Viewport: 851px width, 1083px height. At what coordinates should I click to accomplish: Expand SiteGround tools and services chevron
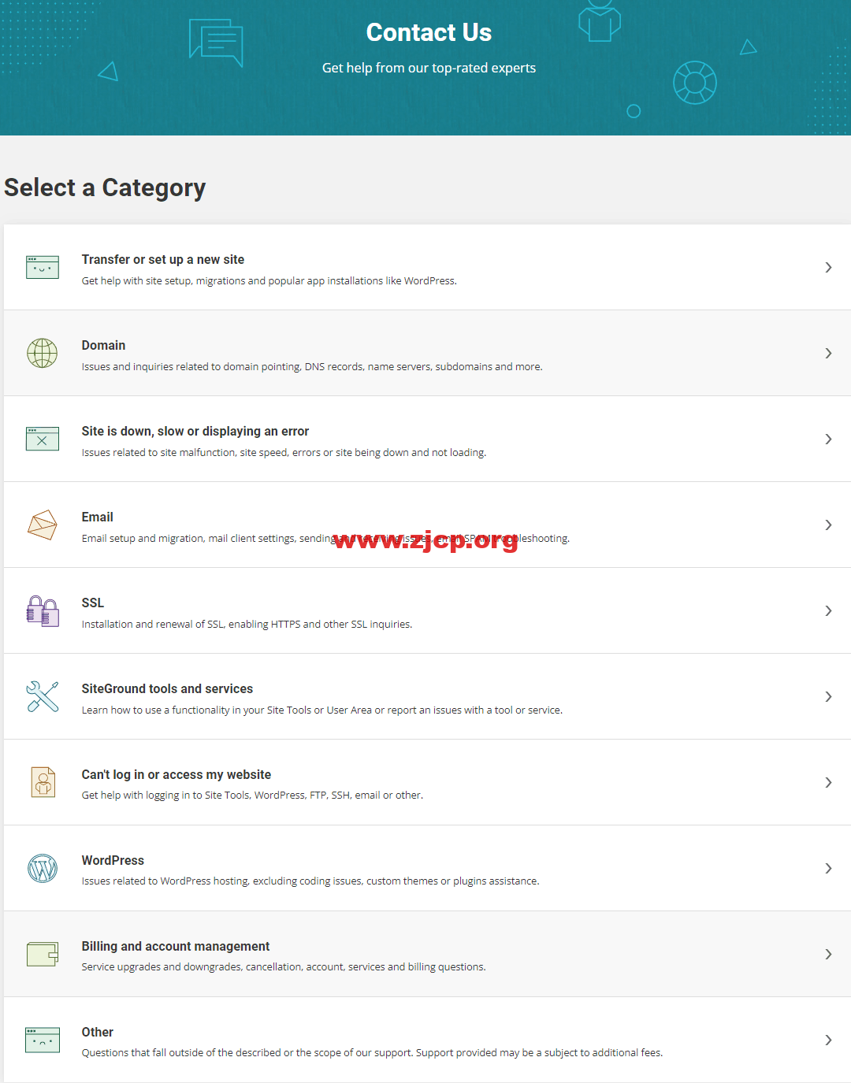[x=828, y=696]
